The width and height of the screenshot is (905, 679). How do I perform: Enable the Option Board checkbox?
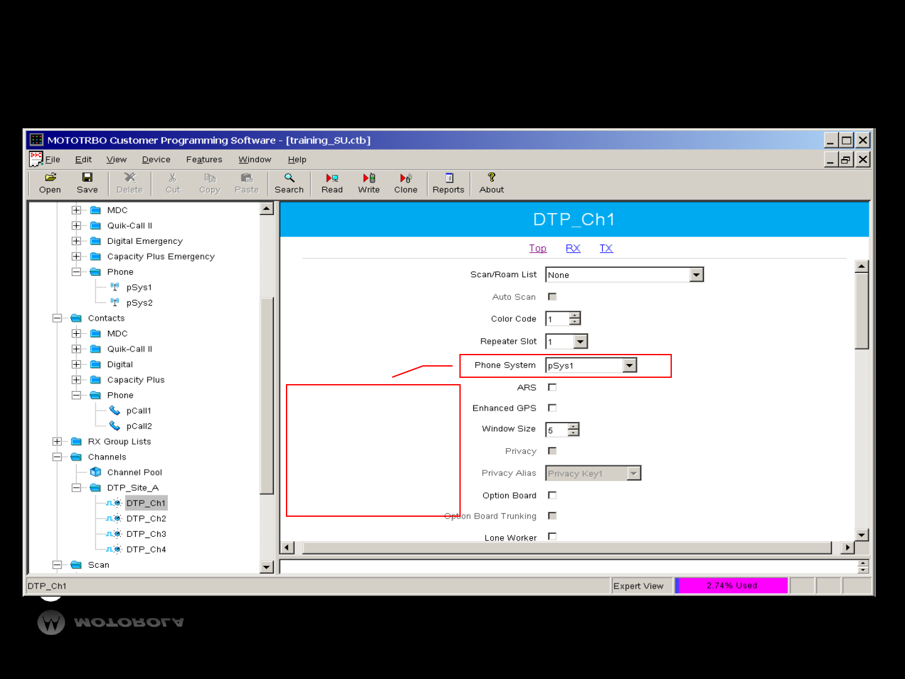click(552, 495)
